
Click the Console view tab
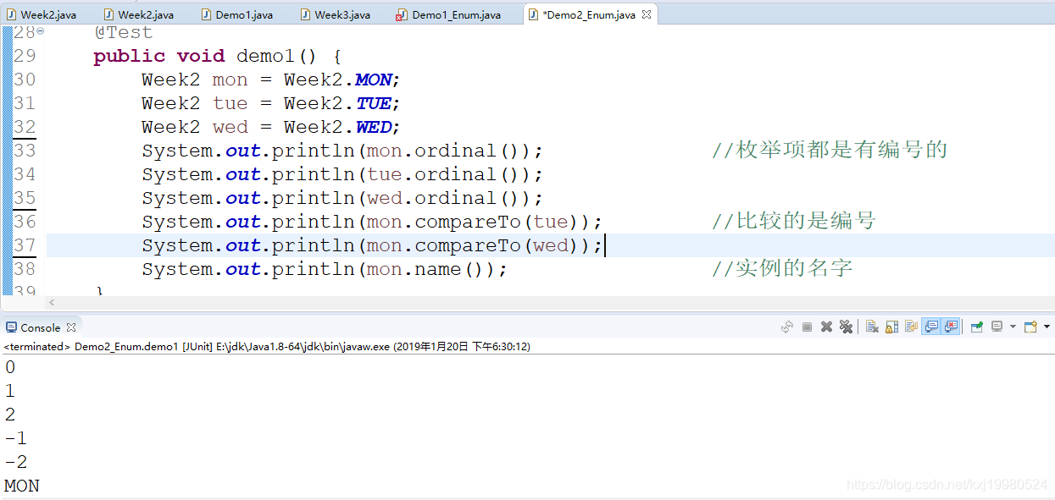[41, 327]
